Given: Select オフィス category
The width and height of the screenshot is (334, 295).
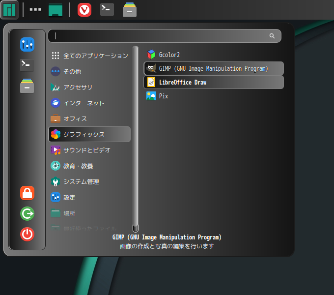Looking at the screenshot, I should [x=89, y=118].
